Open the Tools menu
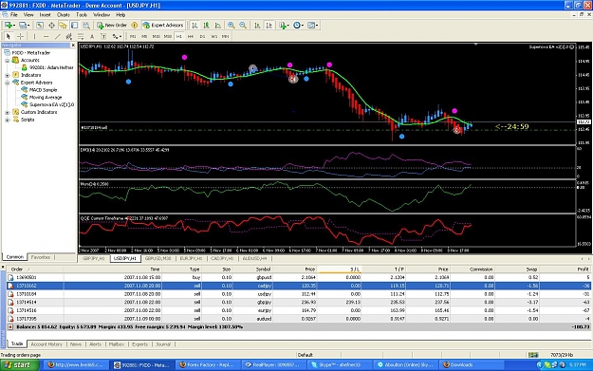The image size is (593, 371). pos(82,15)
